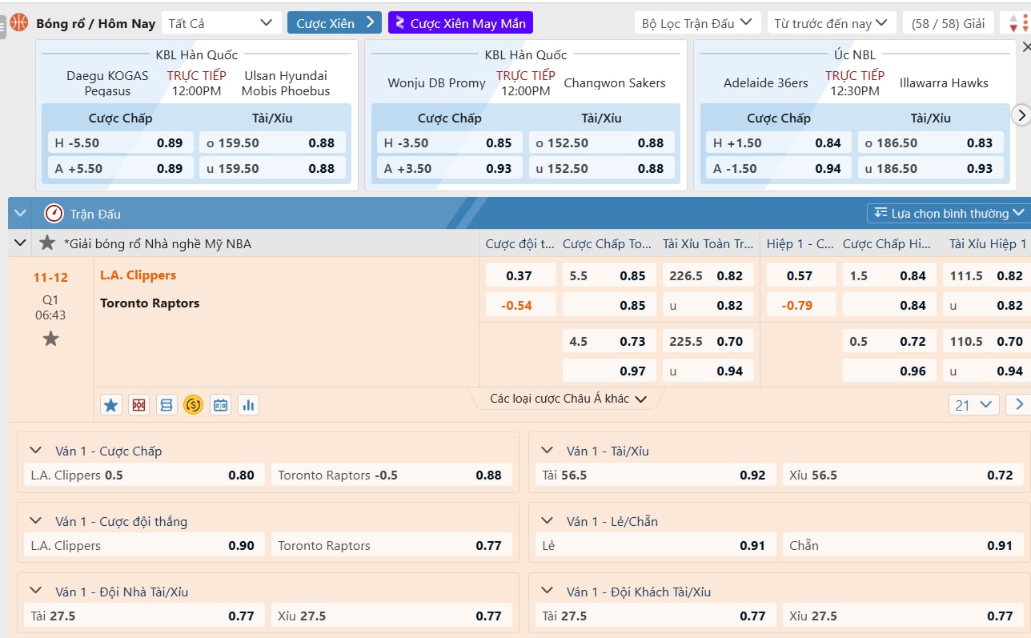This screenshot has height=638, width=1031.
Task: Favorite the Clippers vs Raptors match star
Action: [50, 339]
